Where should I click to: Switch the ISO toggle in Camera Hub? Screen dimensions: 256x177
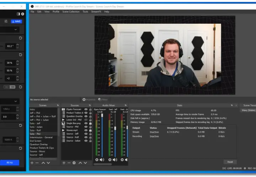10,87
